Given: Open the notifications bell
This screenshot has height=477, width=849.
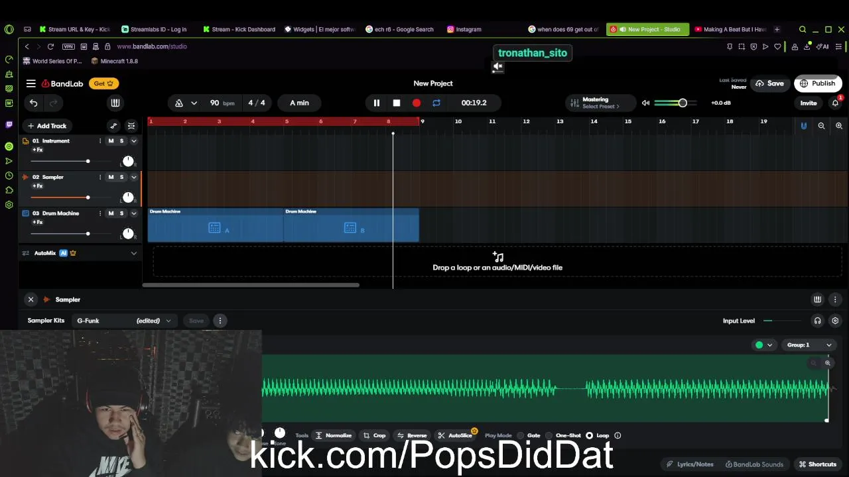Looking at the screenshot, I should (x=835, y=103).
